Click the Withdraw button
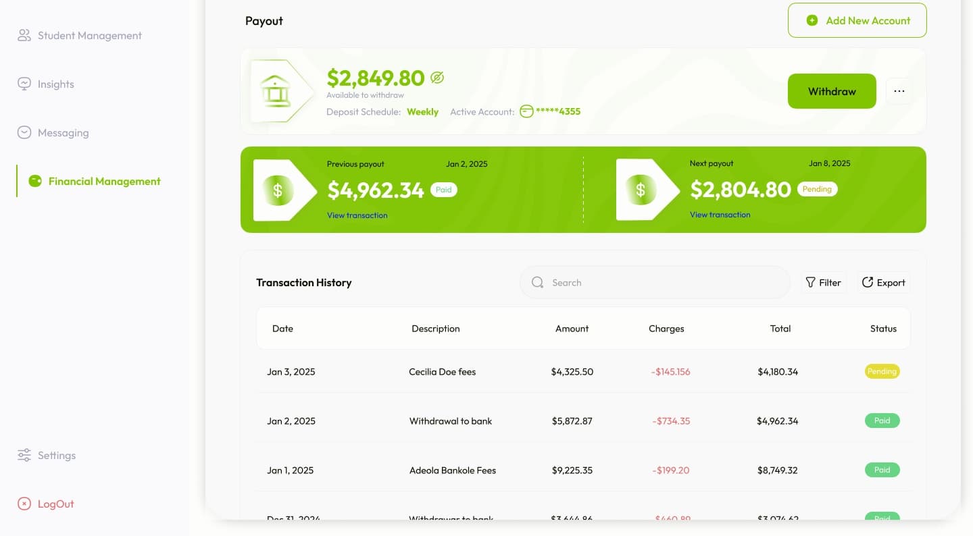973x536 pixels. [x=832, y=91]
